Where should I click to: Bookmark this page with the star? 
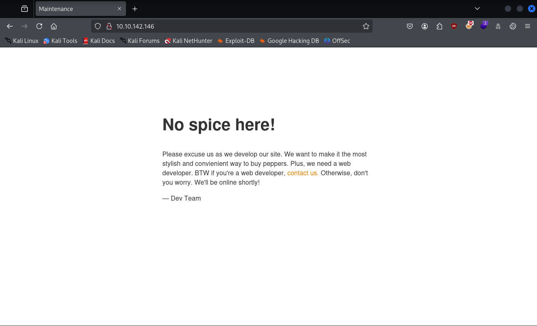coord(366,26)
